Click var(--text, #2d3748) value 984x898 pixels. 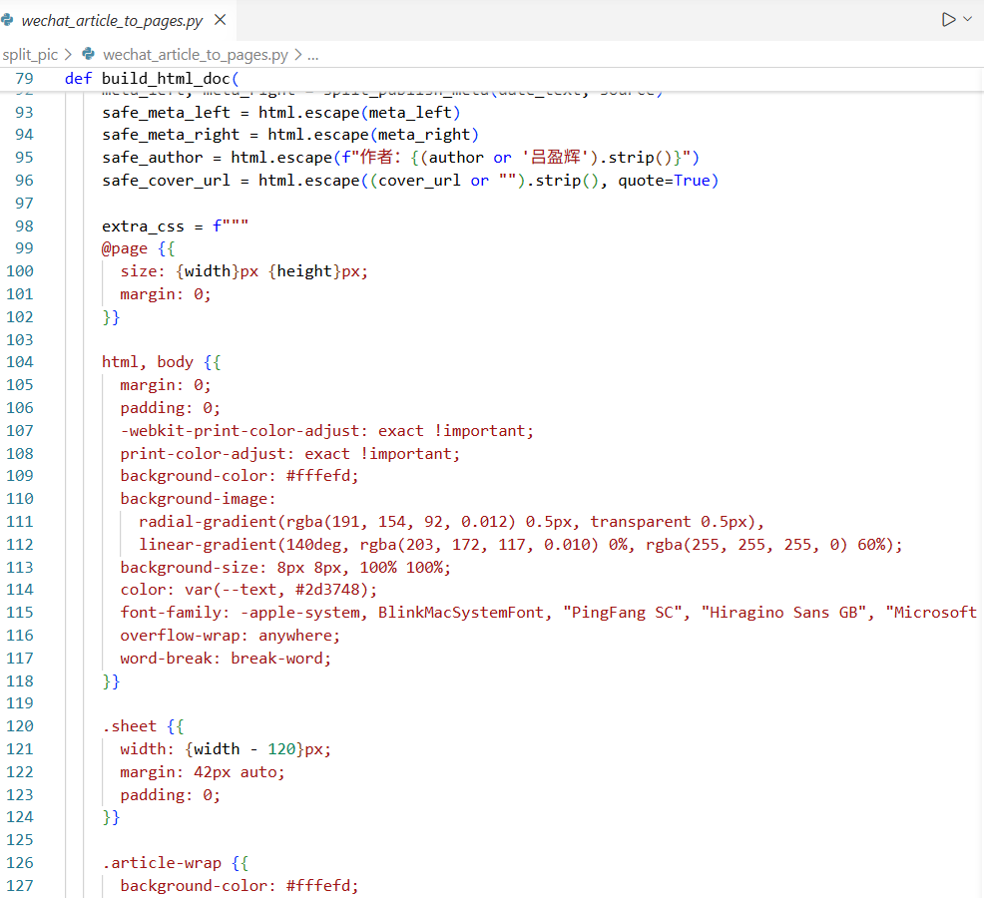coord(276,590)
